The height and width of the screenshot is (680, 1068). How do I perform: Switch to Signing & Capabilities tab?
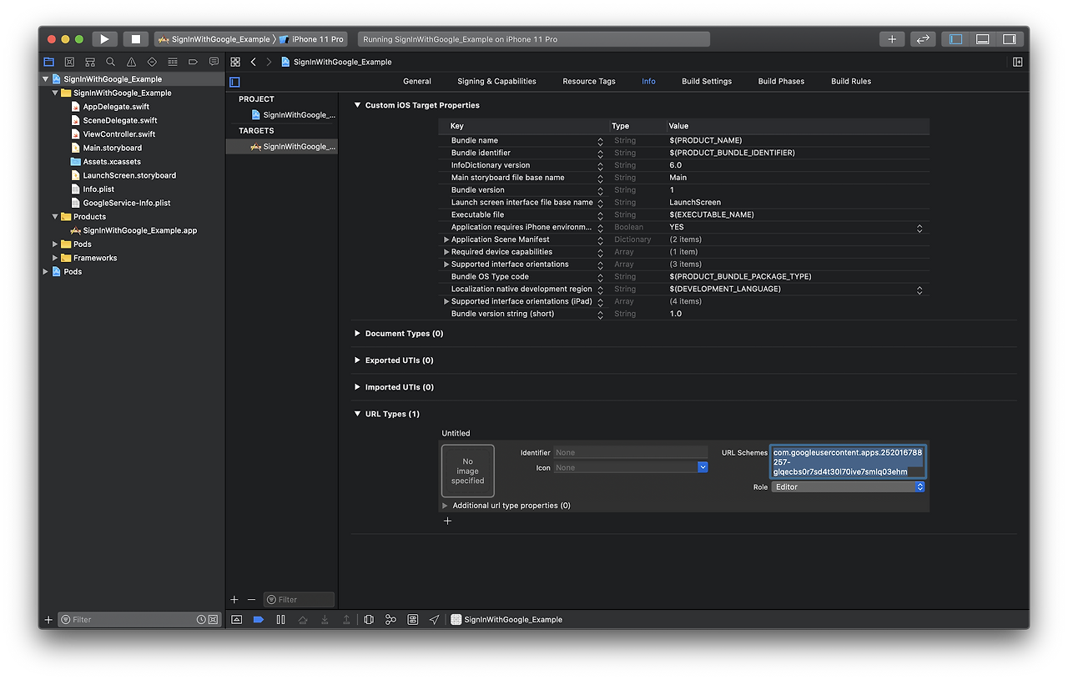(x=496, y=81)
